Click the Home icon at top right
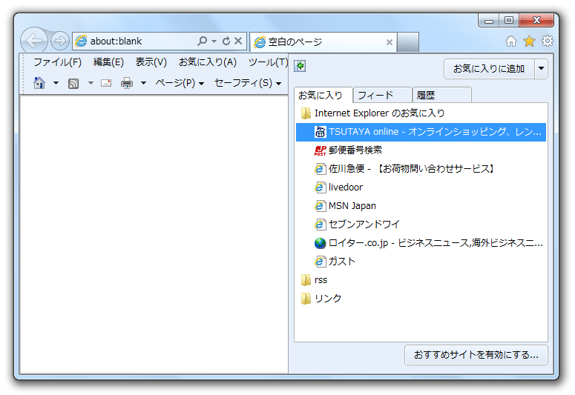The height and width of the screenshot is (395, 575). point(511,41)
